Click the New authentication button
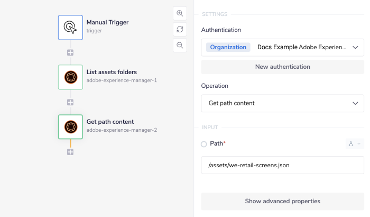This screenshot has width=370, height=217. tap(282, 67)
